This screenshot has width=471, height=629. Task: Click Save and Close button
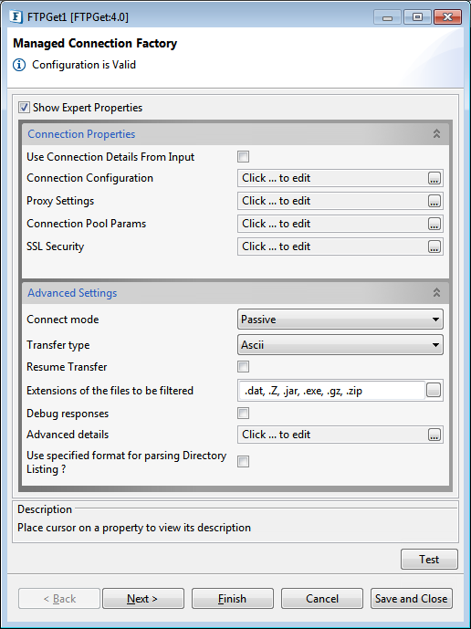[x=412, y=599]
